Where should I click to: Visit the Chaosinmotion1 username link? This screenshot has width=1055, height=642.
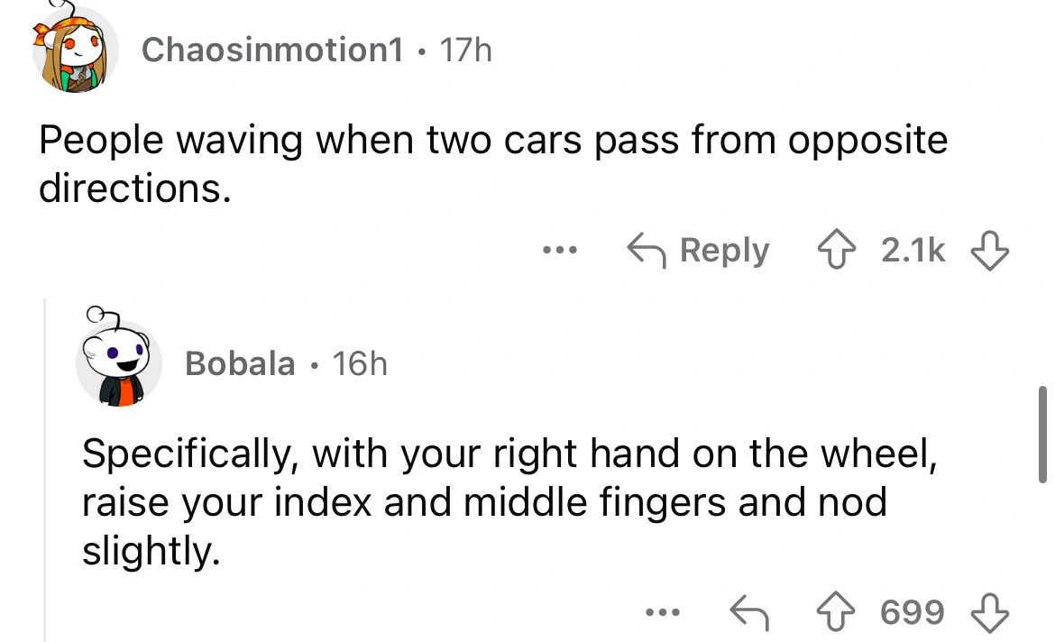271,50
